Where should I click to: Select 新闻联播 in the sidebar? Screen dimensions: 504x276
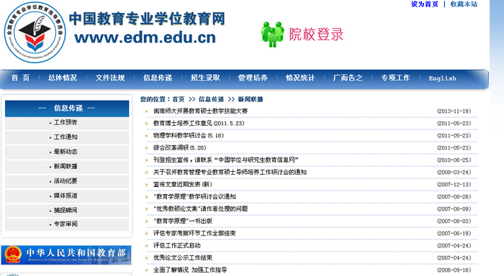point(66,166)
